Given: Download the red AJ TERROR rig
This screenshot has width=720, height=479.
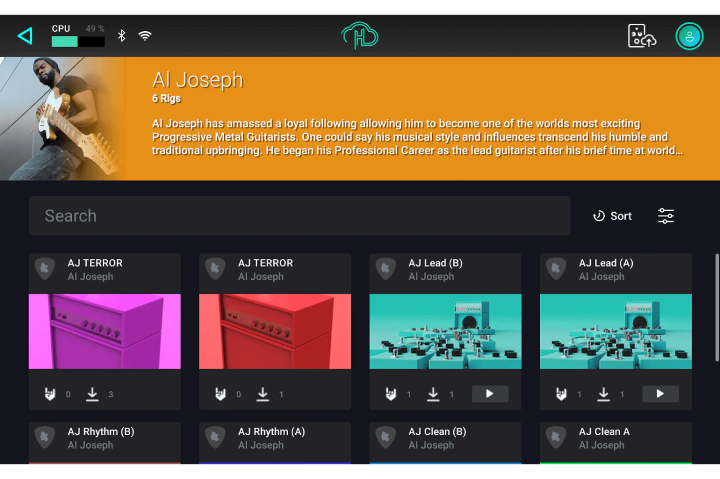Looking at the screenshot, I should pyautogui.click(x=262, y=394).
